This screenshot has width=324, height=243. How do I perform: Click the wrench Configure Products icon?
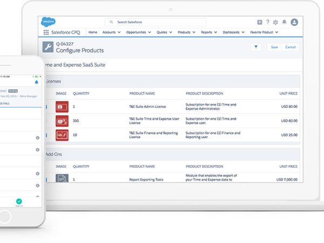[x=48, y=47]
